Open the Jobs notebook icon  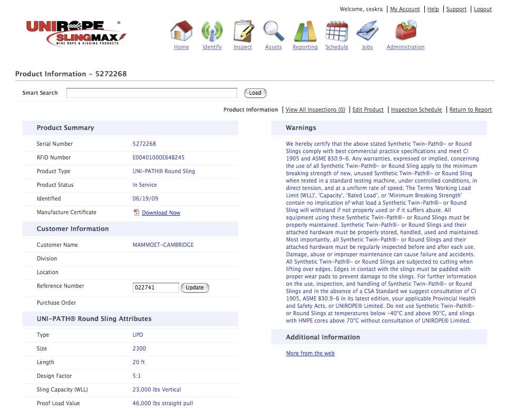click(x=367, y=31)
